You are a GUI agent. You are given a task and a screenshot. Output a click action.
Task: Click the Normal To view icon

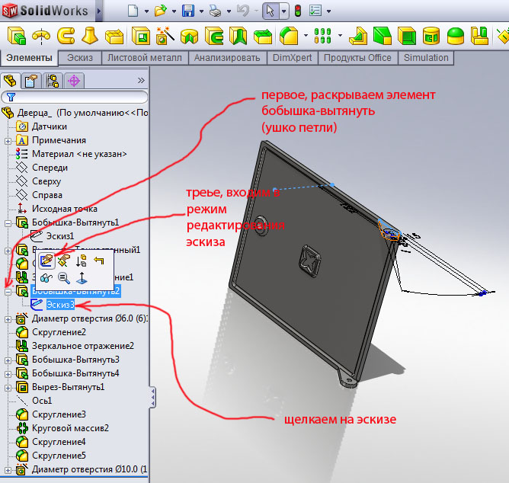pyautogui.click(x=82, y=278)
